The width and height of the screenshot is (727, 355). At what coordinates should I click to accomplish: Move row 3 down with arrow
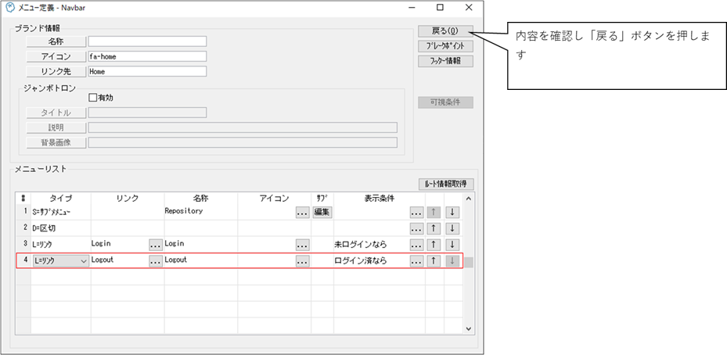point(453,245)
